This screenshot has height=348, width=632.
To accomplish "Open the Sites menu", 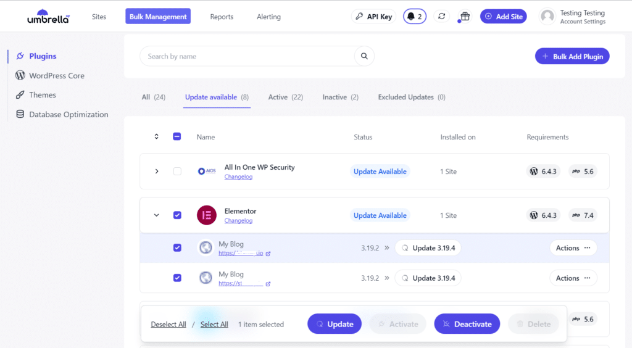I will pos(99,17).
